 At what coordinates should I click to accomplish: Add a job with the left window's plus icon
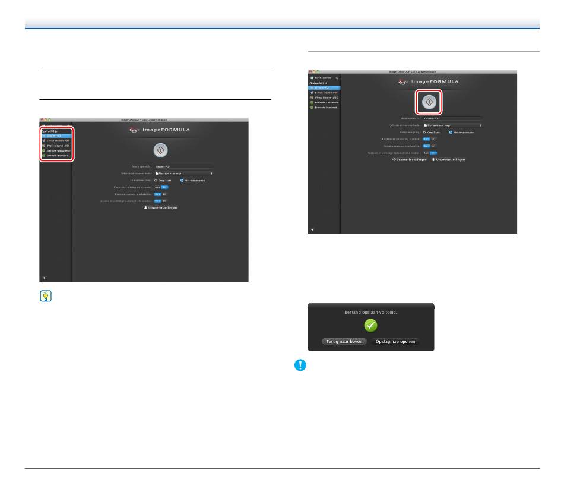[x=43, y=277]
